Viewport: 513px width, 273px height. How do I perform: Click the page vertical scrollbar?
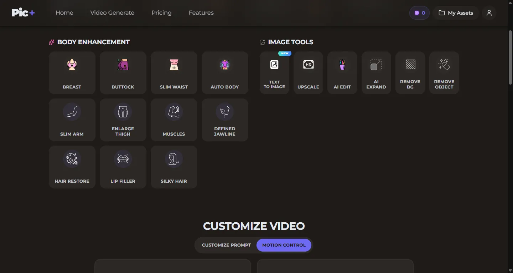pyautogui.click(x=510, y=57)
